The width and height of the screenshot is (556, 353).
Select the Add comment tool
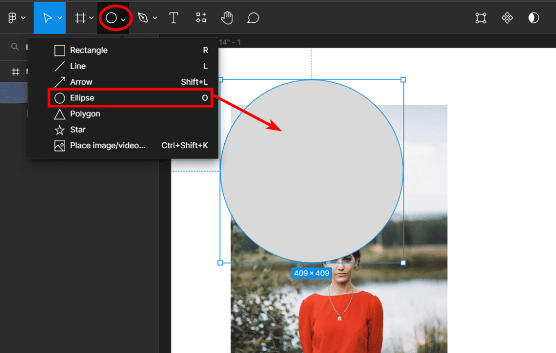pos(253,18)
